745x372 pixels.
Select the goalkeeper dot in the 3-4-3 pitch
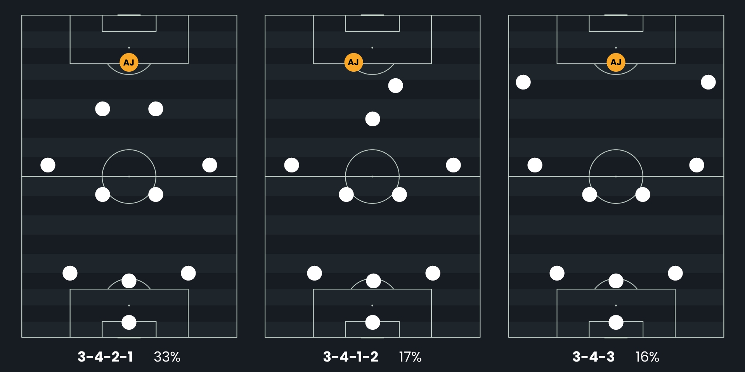tap(616, 322)
